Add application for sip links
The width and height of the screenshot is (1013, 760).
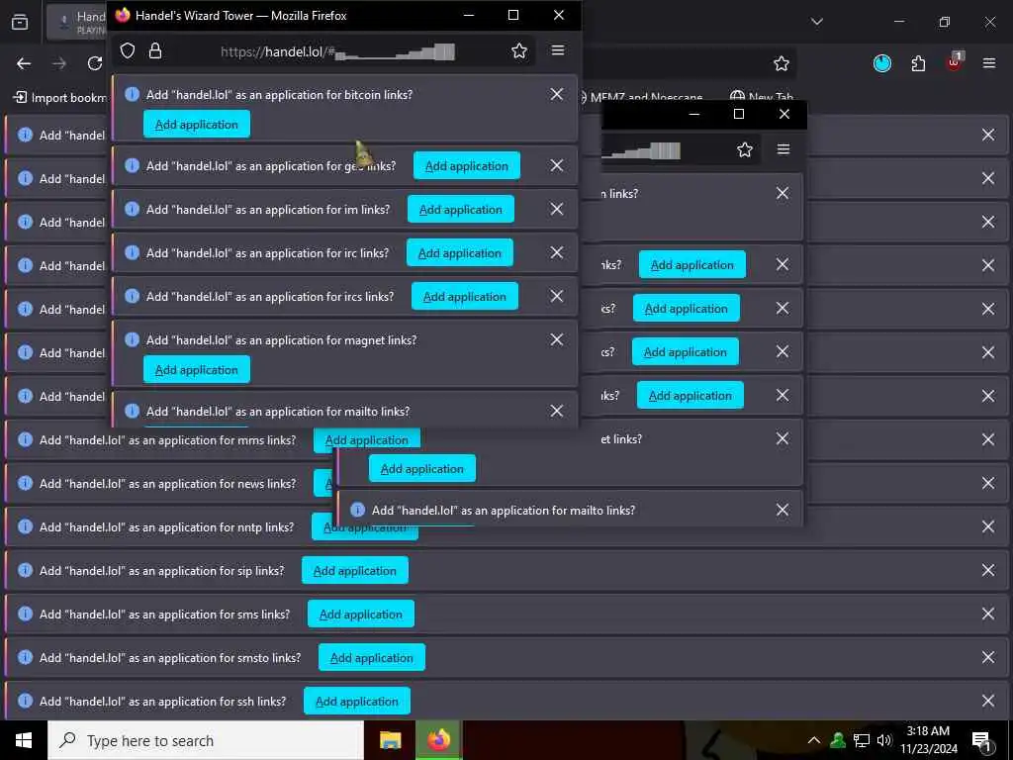point(355,571)
